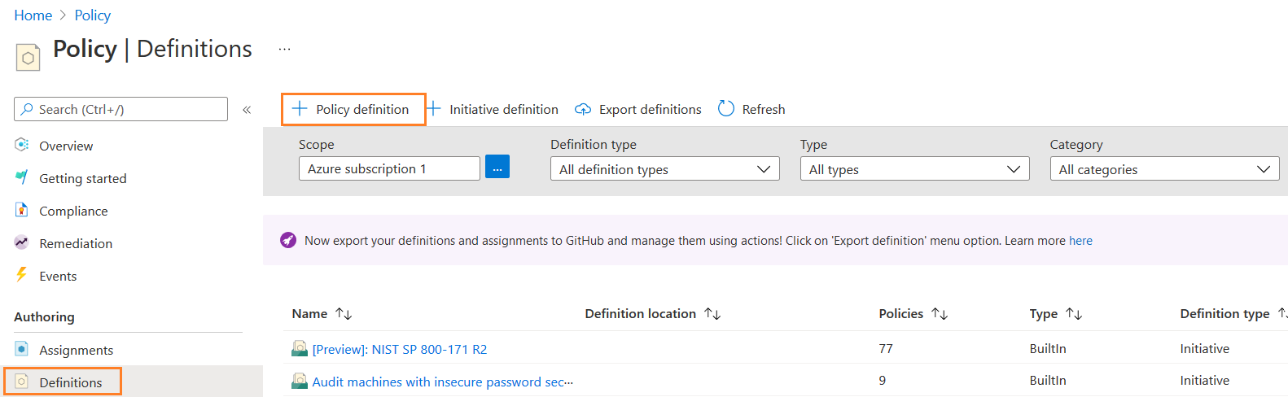
Task: Click the Refresh icon in toolbar
Action: coord(726,109)
